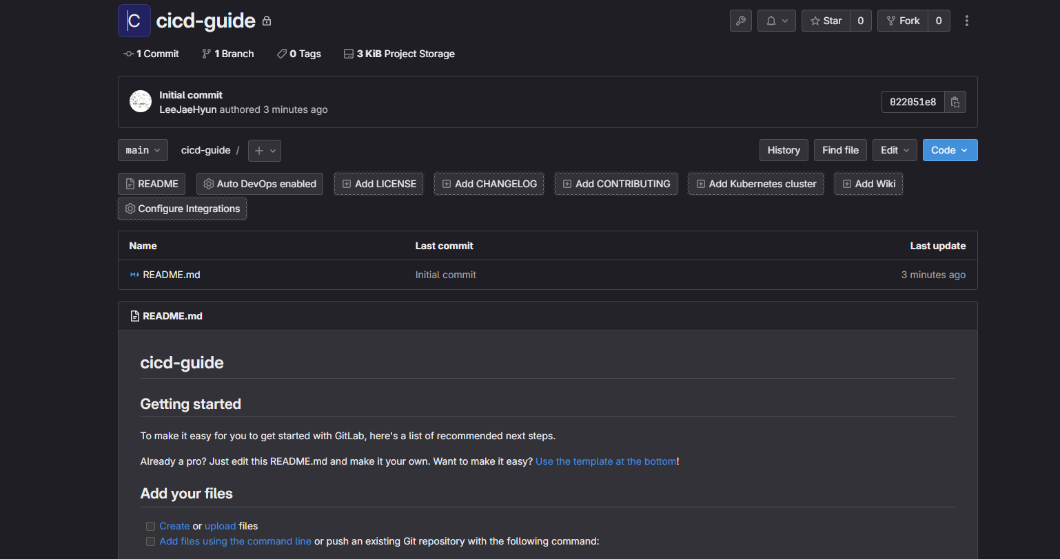1060x559 pixels.
Task: Fork the cicd-guide project
Action: 903,21
